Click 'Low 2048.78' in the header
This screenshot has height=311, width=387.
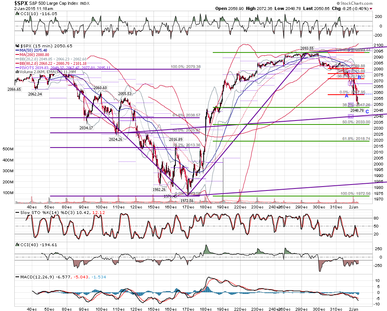tap(288, 8)
